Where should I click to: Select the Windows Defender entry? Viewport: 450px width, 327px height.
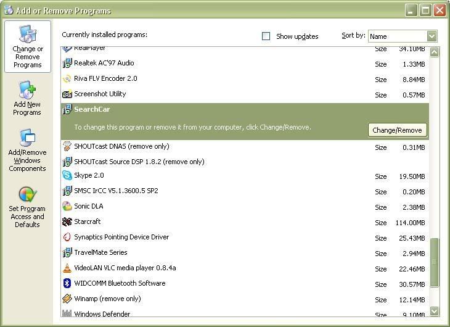click(x=245, y=312)
